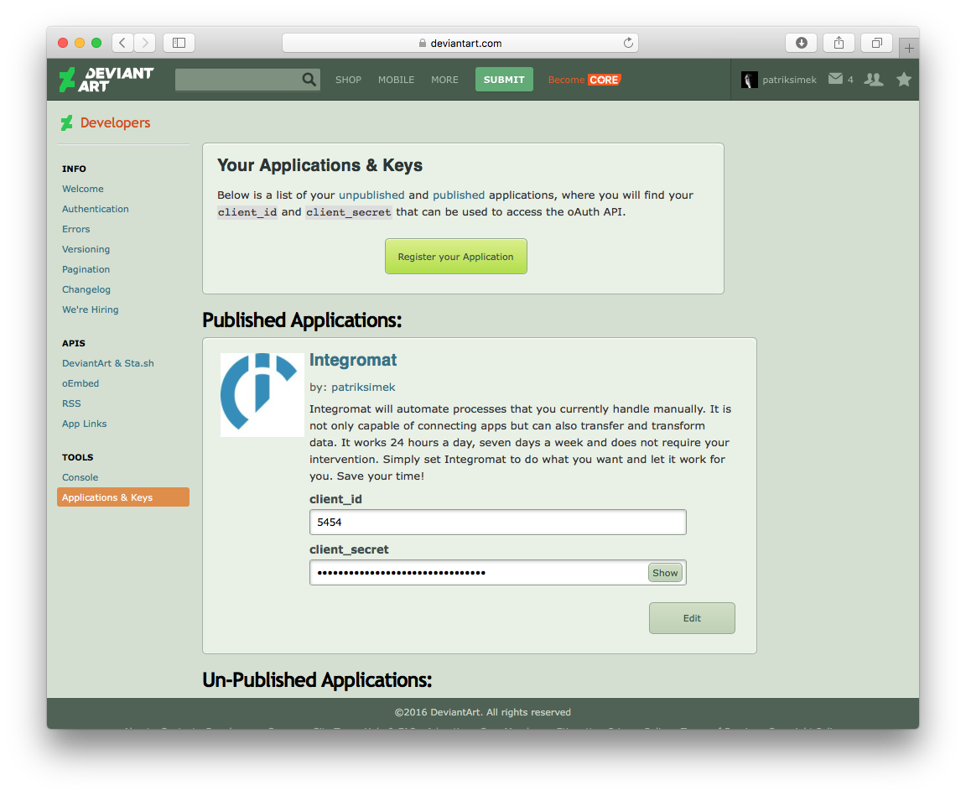Click the Integromat application logo thumbnail
This screenshot has height=796, width=966.
pos(262,394)
